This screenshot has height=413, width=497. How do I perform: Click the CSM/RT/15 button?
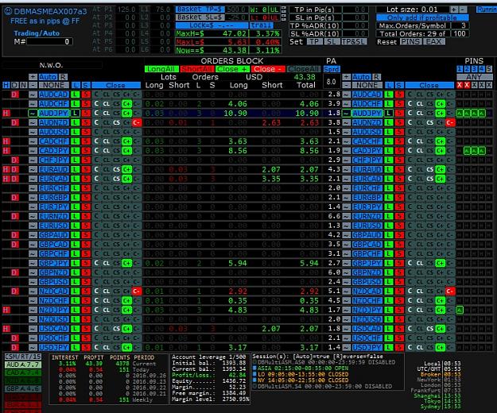(23, 357)
